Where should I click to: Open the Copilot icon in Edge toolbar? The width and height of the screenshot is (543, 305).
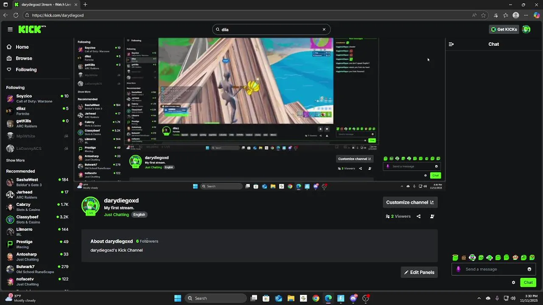[537, 15]
